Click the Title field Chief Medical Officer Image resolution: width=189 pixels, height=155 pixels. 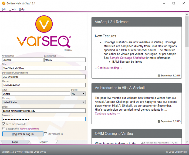[x=44, y=68]
